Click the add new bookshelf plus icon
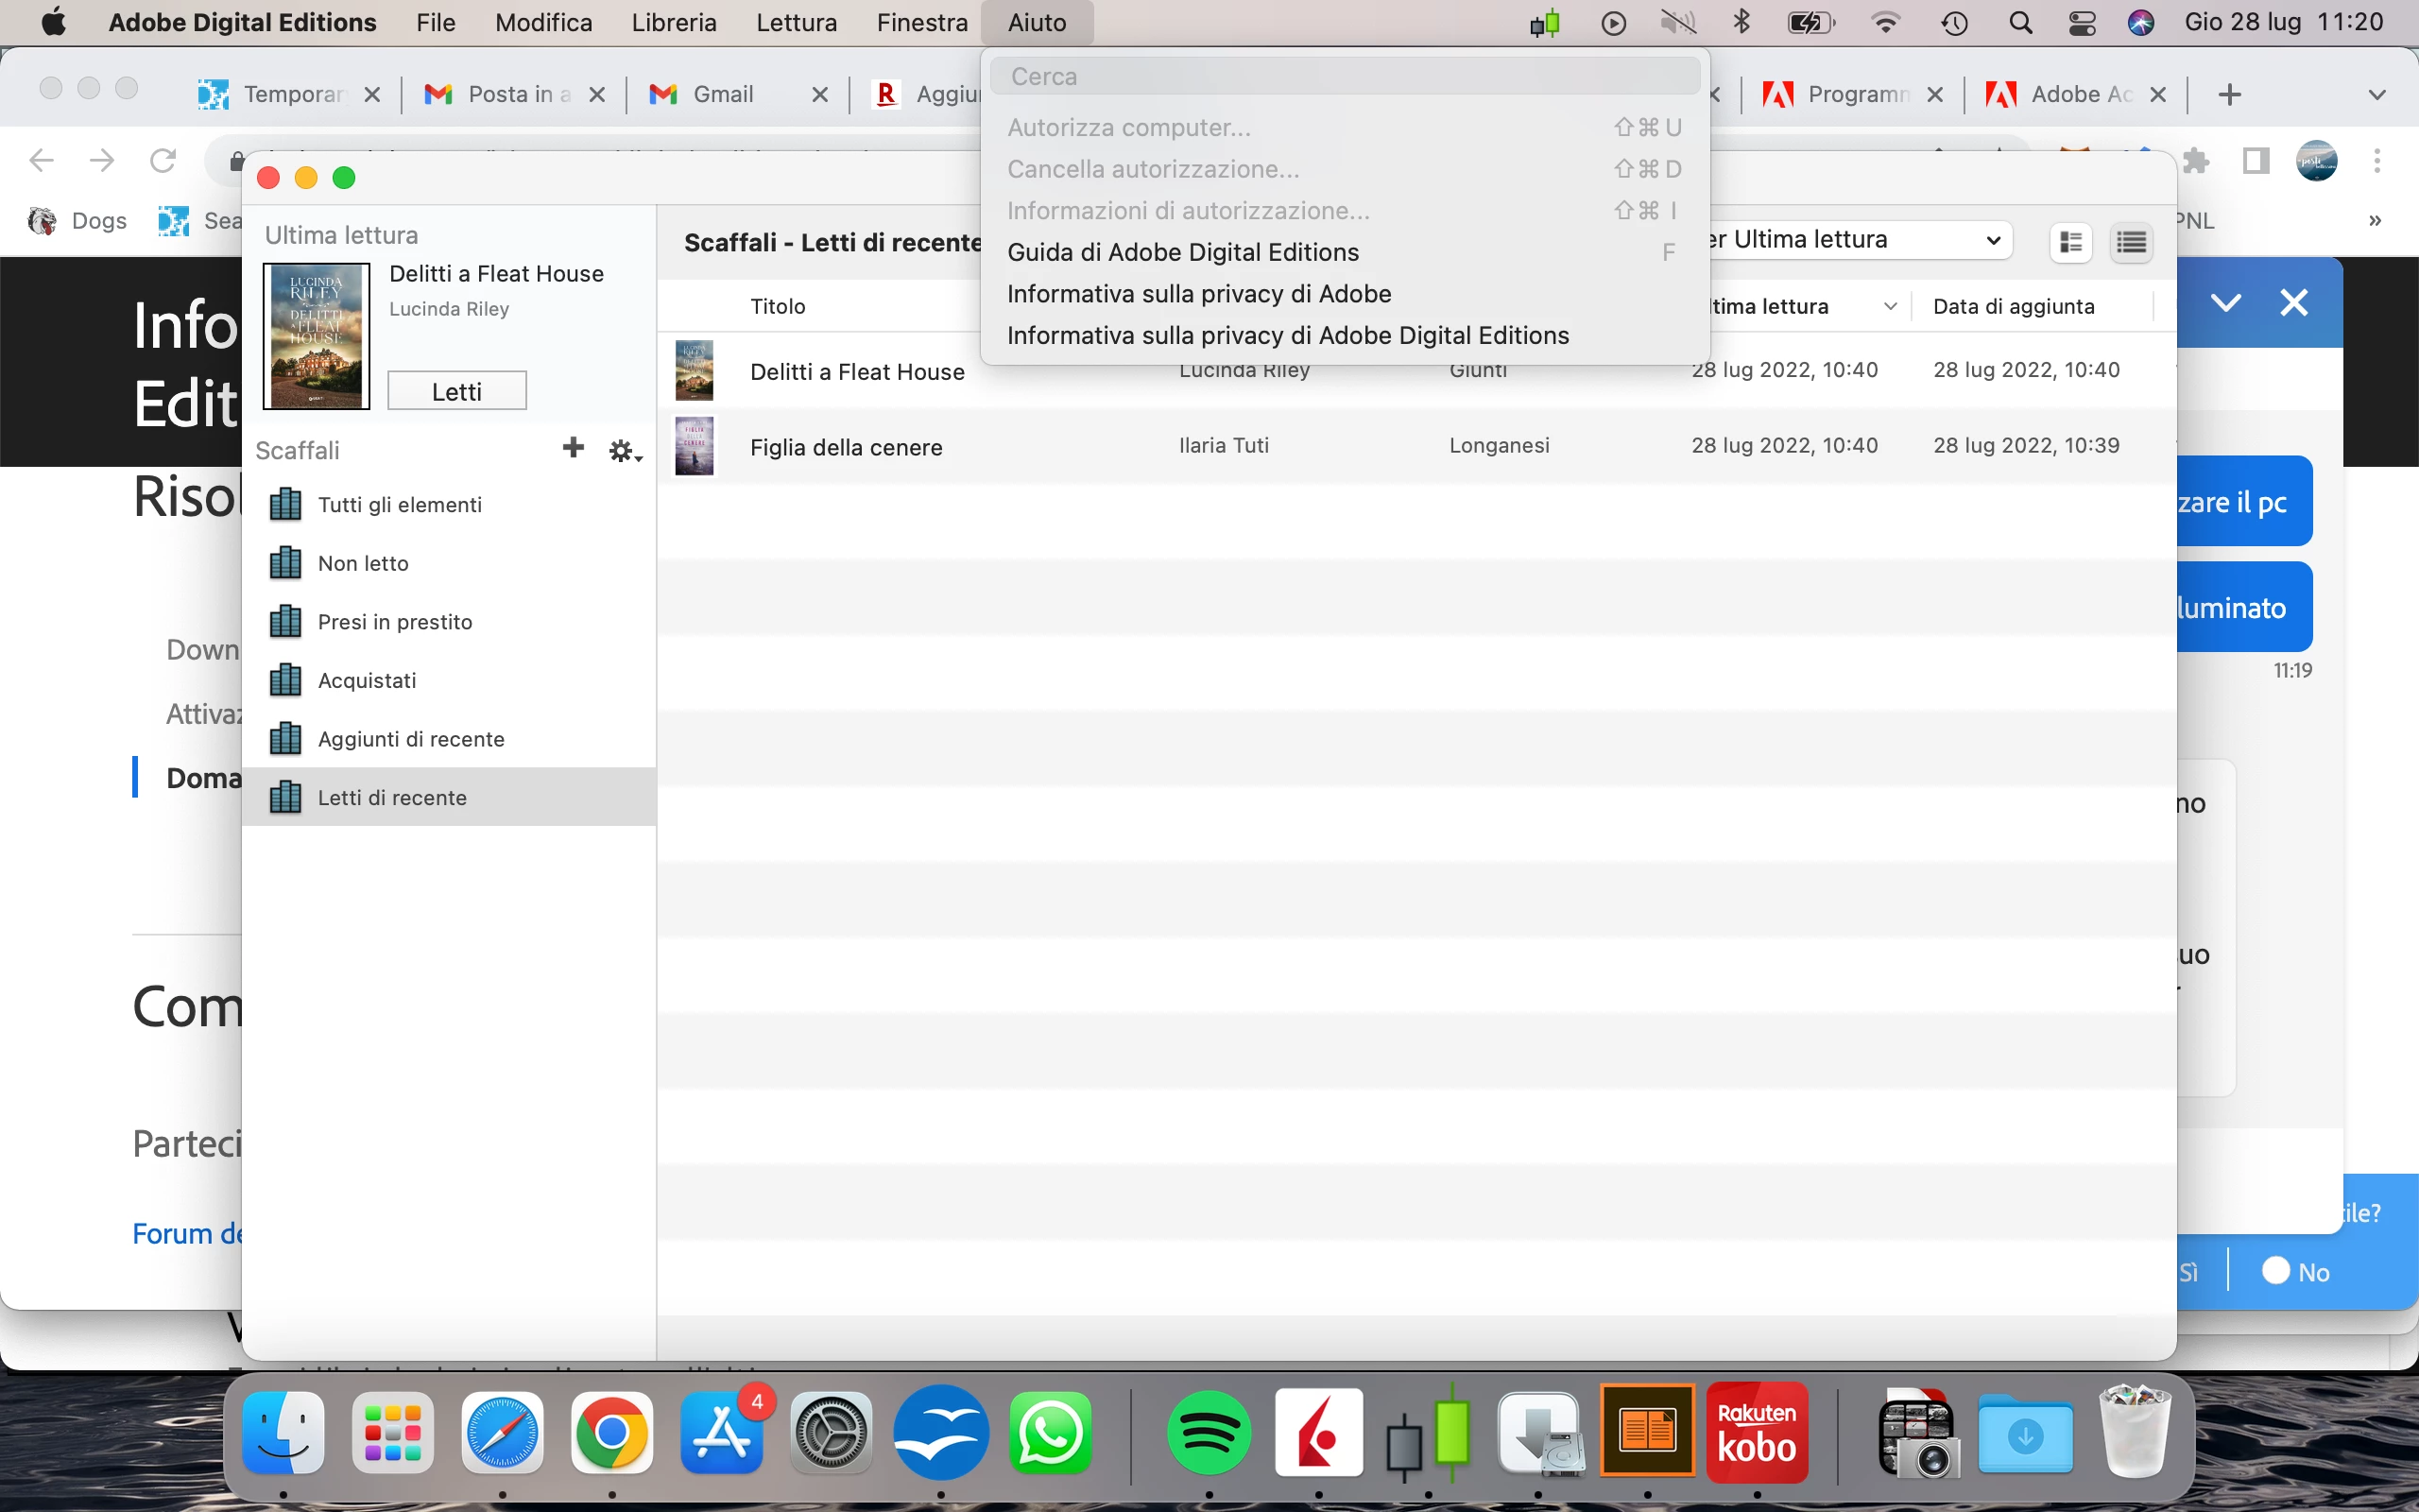Image resolution: width=2419 pixels, height=1512 pixels. pos(573,448)
